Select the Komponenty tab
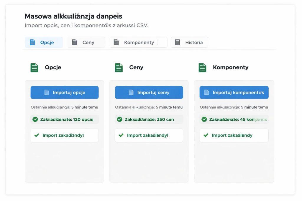Viewport: 302px width, 201px height. (138, 42)
